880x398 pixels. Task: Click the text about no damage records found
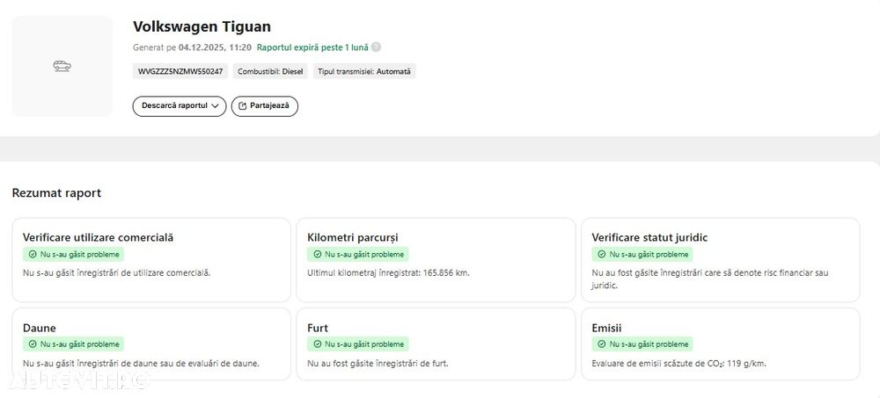pyautogui.click(x=142, y=363)
